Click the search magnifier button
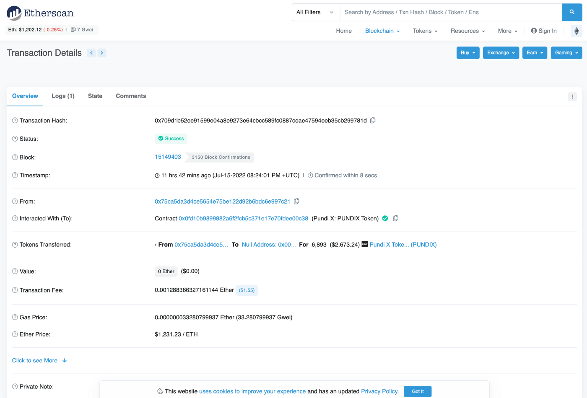587x398 pixels. point(571,12)
